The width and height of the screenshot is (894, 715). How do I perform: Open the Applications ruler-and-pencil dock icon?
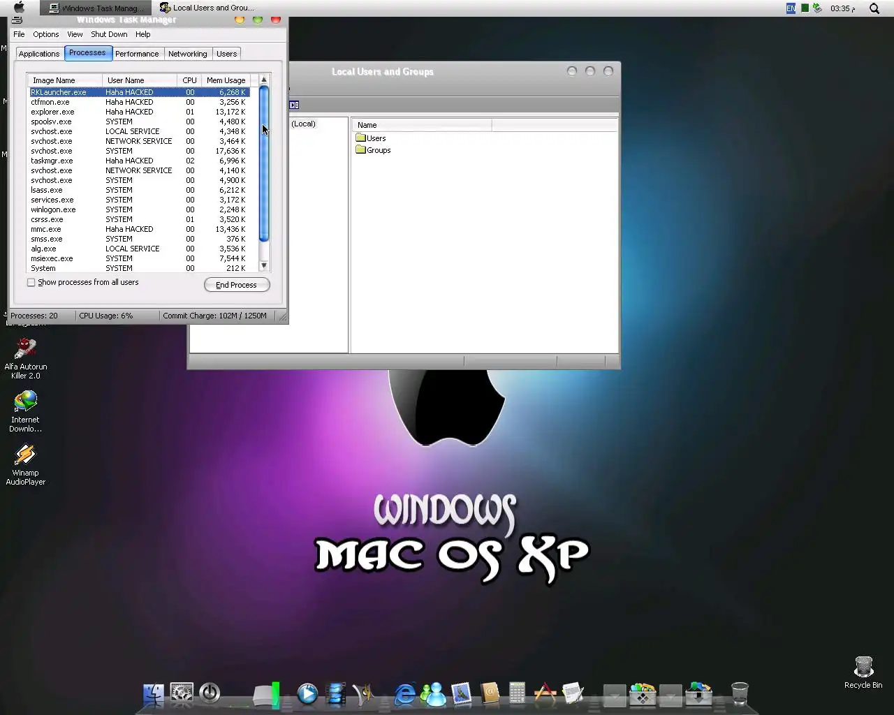point(545,694)
